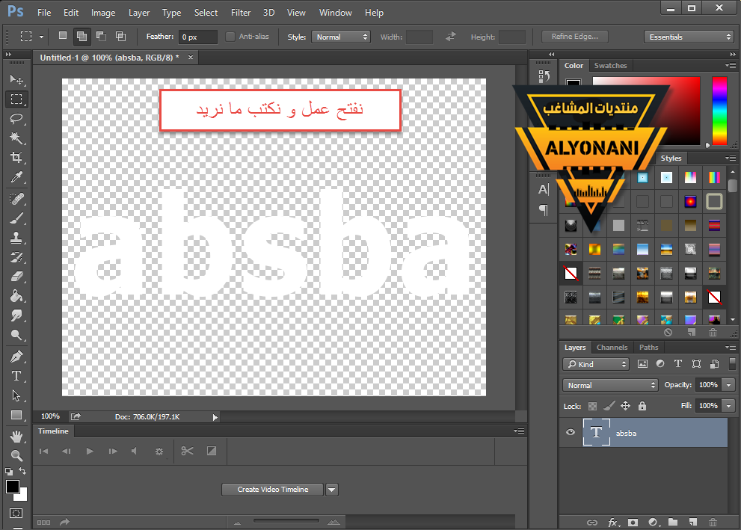Select the Crop tool
The image size is (741, 530).
coord(16,158)
